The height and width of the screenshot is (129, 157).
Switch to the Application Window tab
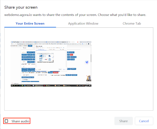tap(83, 24)
